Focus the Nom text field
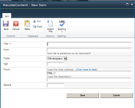Viewport: 135px width, 108px height. click(x=89, y=50)
